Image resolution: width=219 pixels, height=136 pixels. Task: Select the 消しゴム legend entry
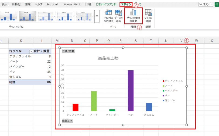coord(169,100)
